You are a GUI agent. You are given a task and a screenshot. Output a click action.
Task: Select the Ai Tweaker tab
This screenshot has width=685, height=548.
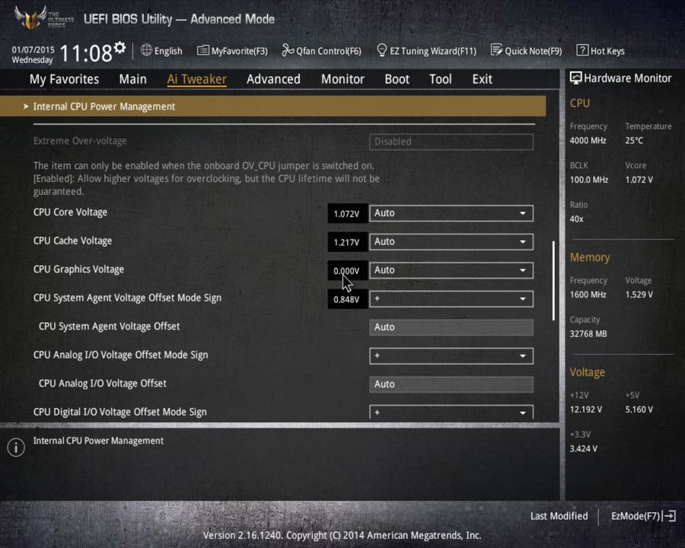(x=196, y=79)
